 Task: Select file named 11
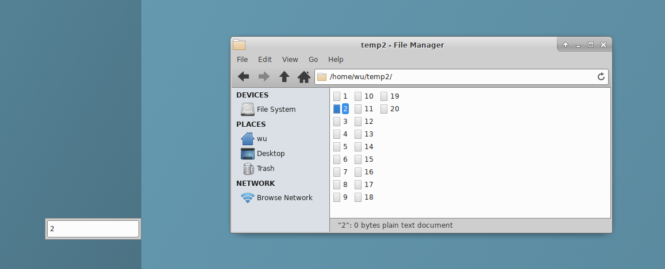368,109
